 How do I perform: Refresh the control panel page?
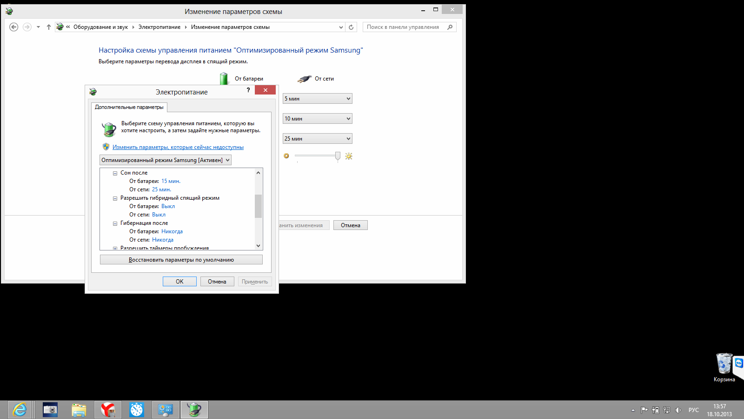click(351, 27)
